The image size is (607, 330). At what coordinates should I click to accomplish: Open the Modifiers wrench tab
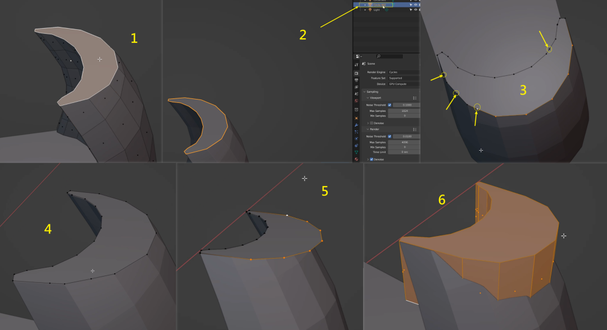pyautogui.click(x=356, y=125)
